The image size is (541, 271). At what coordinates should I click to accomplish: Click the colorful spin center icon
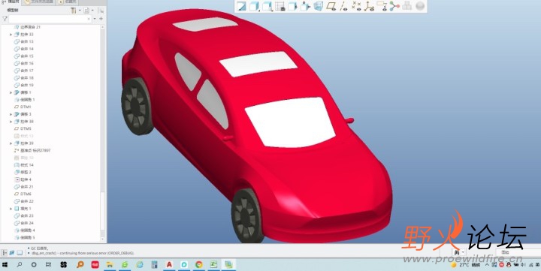394,6
